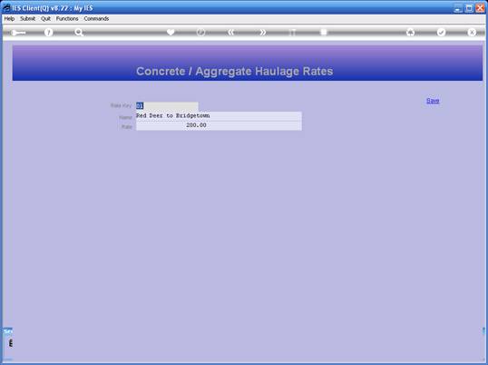This screenshot has height=365, width=488.
Task: Click the Name field with Red Deer to Bridgetown
Action: pyautogui.click(x=219, y=116)
